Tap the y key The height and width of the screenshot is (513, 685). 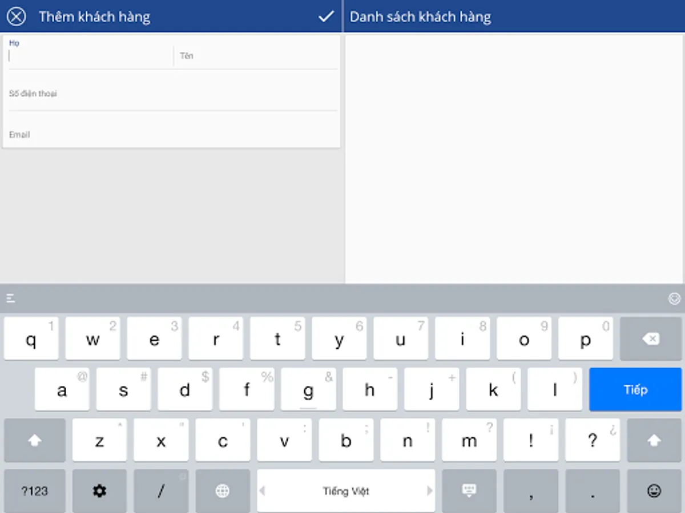(339, 339)
